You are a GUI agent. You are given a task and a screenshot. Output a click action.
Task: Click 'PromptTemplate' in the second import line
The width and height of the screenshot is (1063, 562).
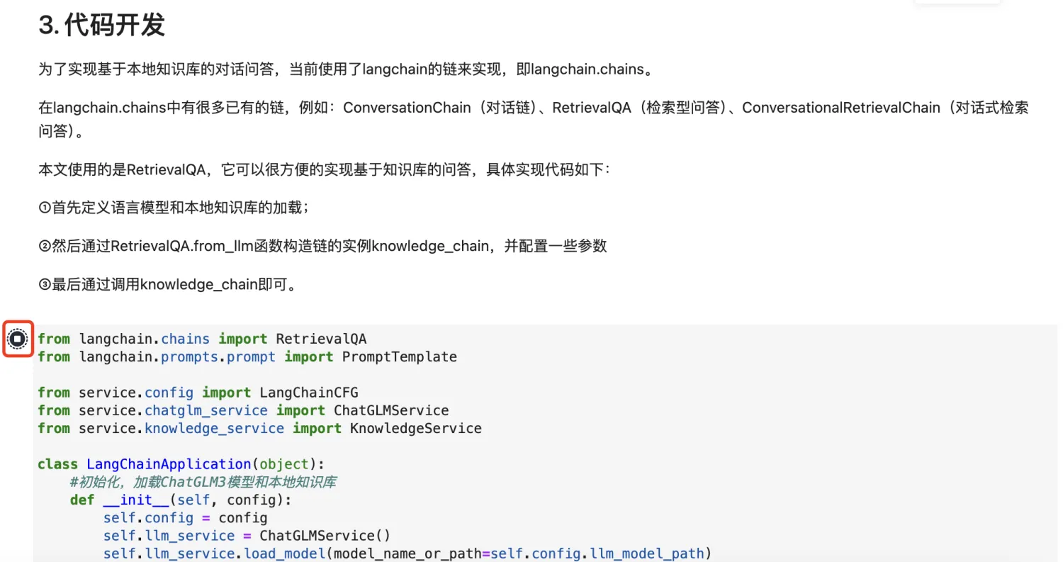point(399,356)
